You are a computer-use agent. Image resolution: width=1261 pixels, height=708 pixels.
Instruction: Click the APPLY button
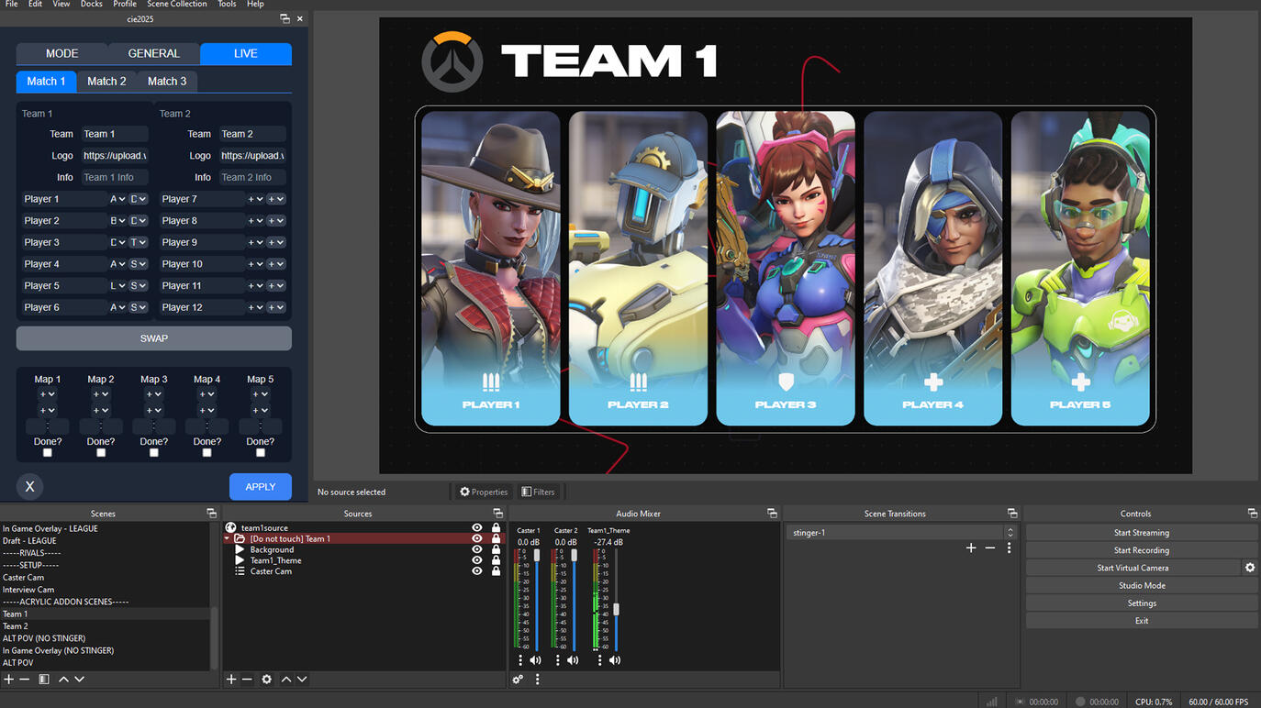pos(261,487)
